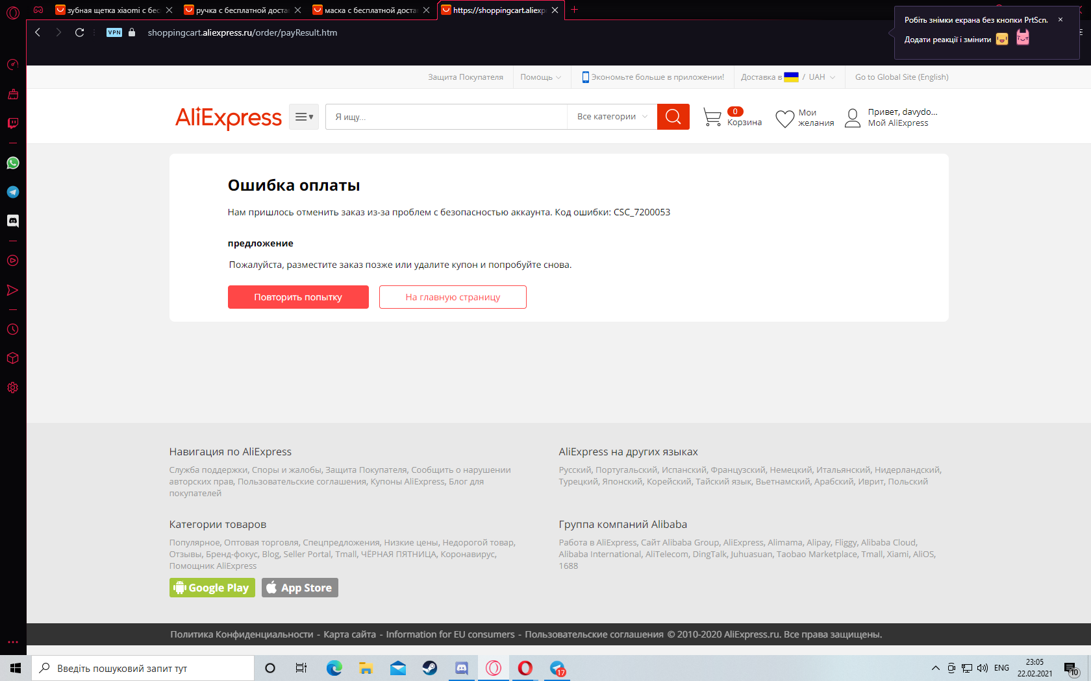Viewport: 1091px width, 681px height.
Task: Open Twitch from the browser sidebar
Action: [x=12, y=123]
